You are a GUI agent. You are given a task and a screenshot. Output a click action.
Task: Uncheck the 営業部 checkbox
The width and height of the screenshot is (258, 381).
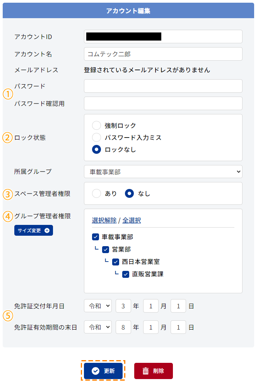[106, 250]
